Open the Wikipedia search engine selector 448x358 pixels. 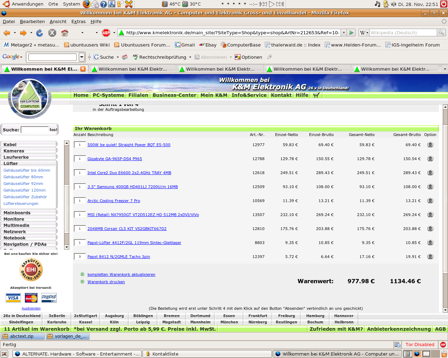coord(364,33)
